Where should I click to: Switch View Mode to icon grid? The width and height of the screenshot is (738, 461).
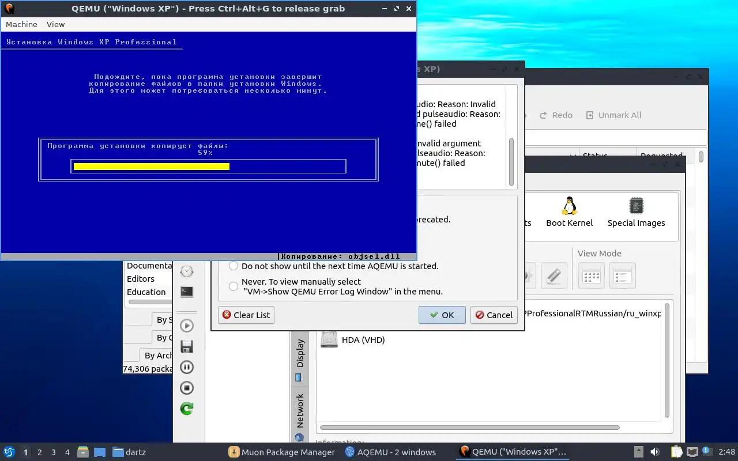(x=592, y=275)
